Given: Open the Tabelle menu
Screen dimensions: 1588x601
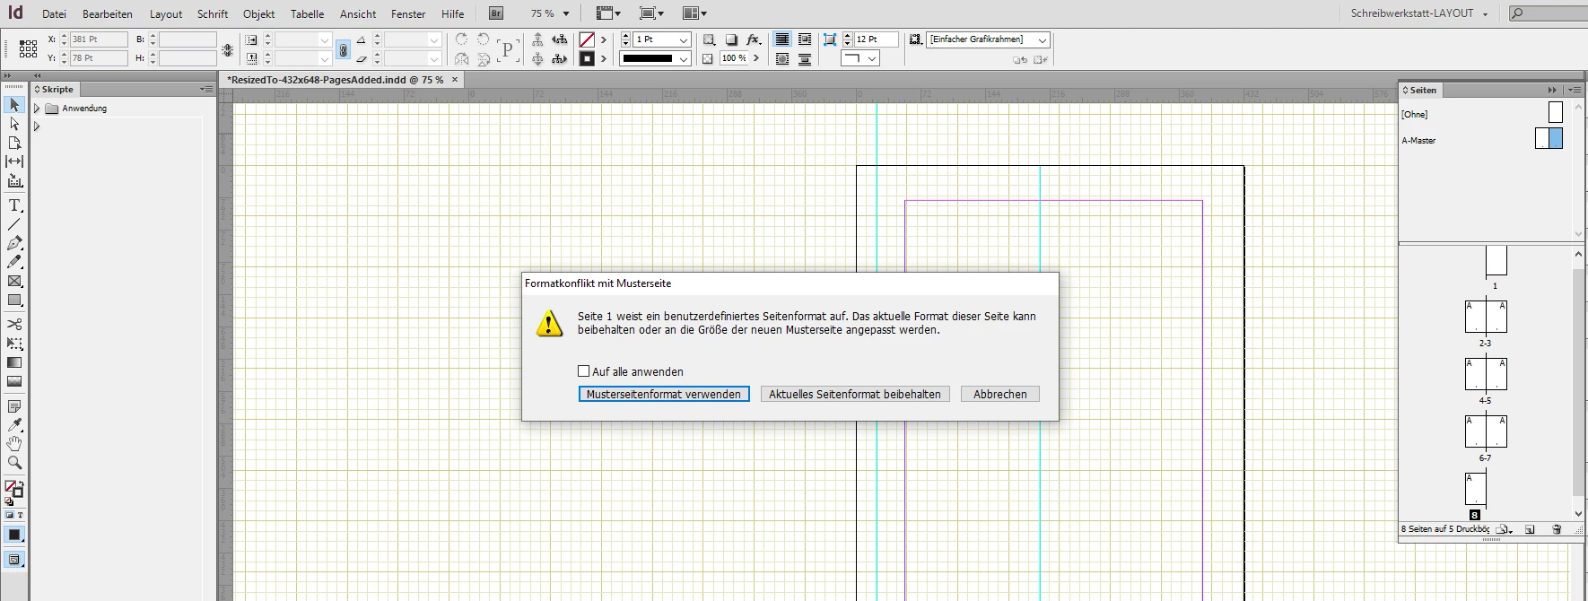Looking at the screenshot, I should point(308,13).
